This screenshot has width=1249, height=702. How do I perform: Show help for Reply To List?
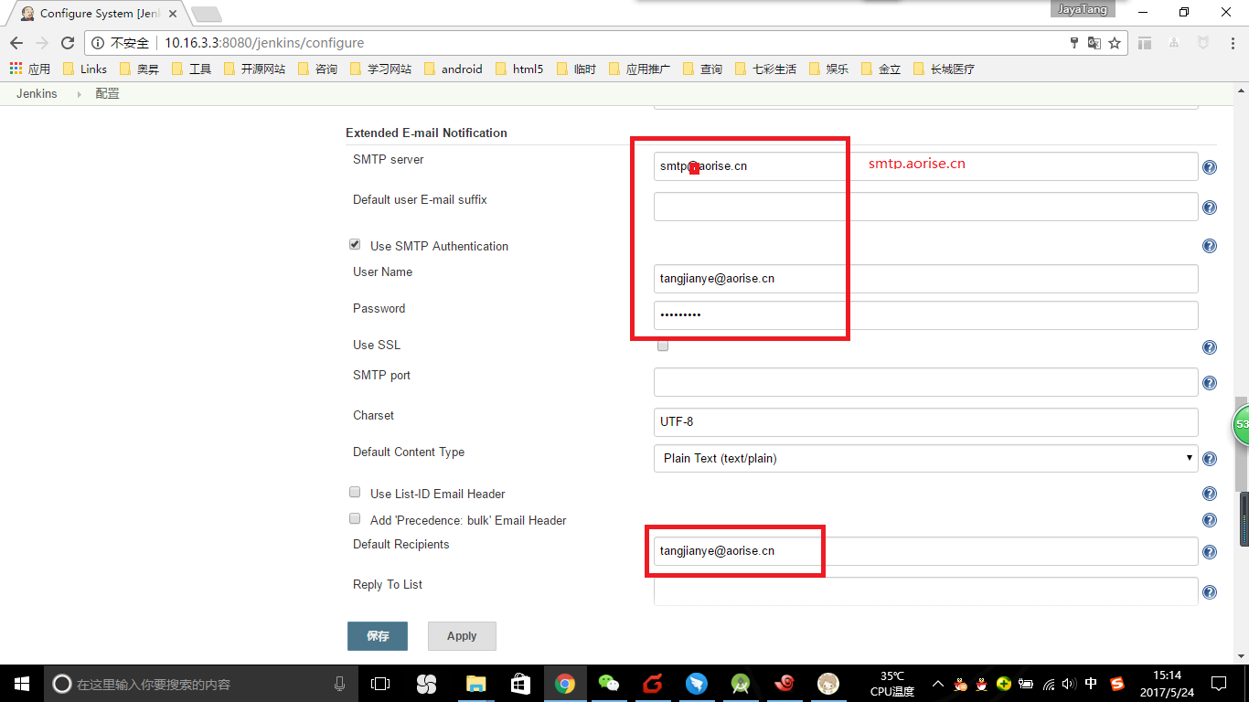point(1210,592)
